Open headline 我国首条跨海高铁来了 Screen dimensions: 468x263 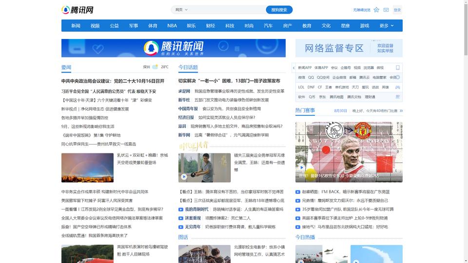tap(94, 236)
